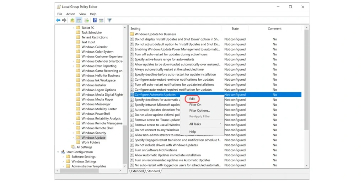Screen dimensions: 364x182
Task: Select 'Turn on recommended updates via Automatic Updates'
Action: (215, 160)
